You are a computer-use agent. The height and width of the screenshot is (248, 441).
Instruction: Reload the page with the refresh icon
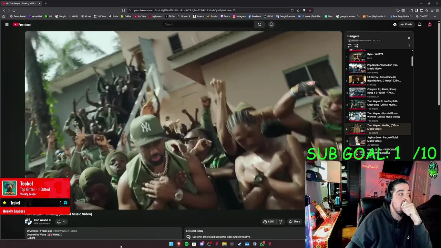pos(14,10)
